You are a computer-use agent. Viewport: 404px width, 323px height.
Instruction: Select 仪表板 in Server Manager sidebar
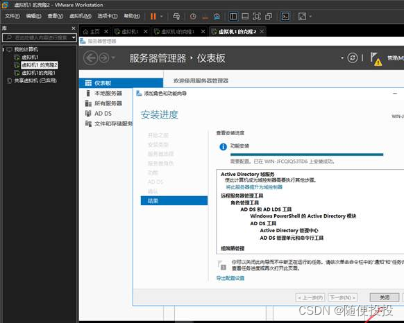pyautogui.click(x=121, y=83)
